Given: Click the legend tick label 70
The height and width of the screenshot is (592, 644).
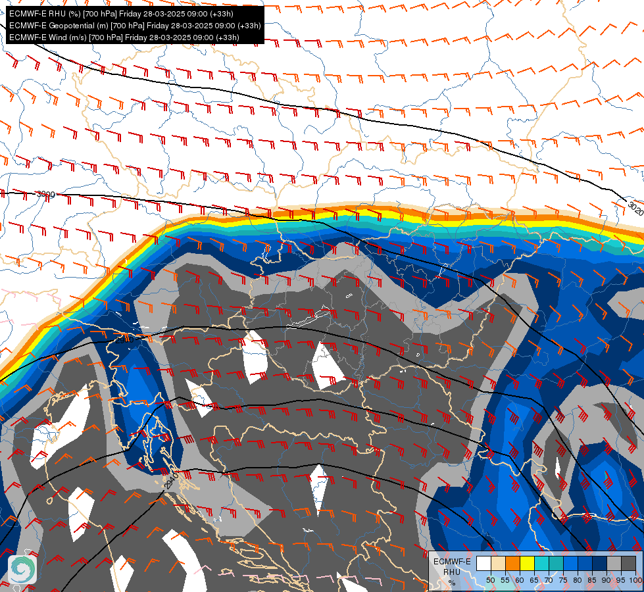Looking at the screenshot, I should click(549, 580).
